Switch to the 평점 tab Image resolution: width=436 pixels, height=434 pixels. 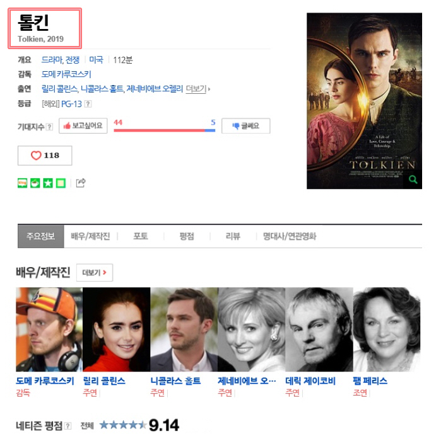pos(187,236)
